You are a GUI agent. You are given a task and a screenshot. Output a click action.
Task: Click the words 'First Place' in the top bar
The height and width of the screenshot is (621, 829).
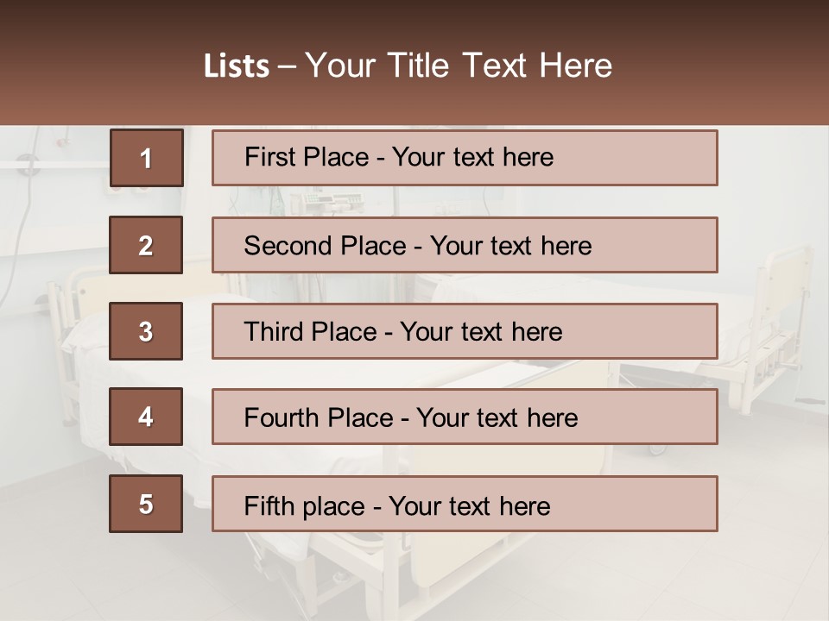click(x=307, y=157)
